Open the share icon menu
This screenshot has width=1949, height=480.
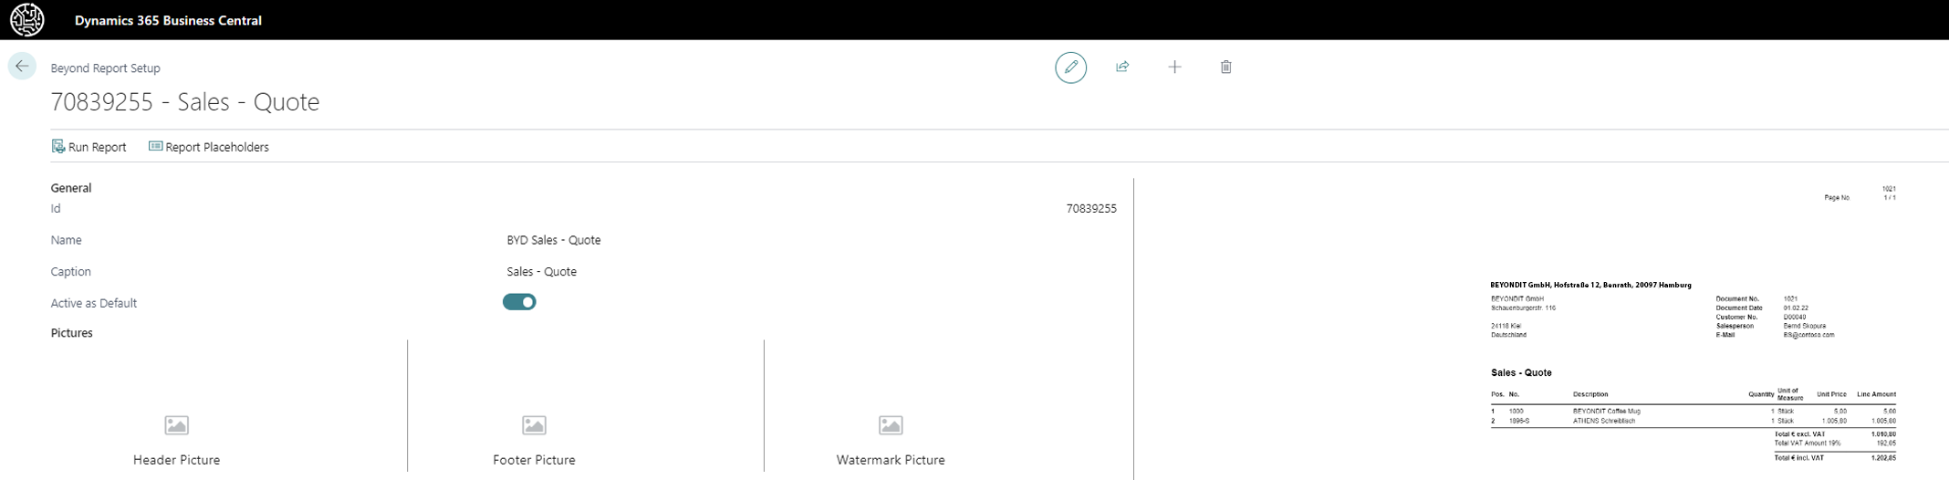1122,67
